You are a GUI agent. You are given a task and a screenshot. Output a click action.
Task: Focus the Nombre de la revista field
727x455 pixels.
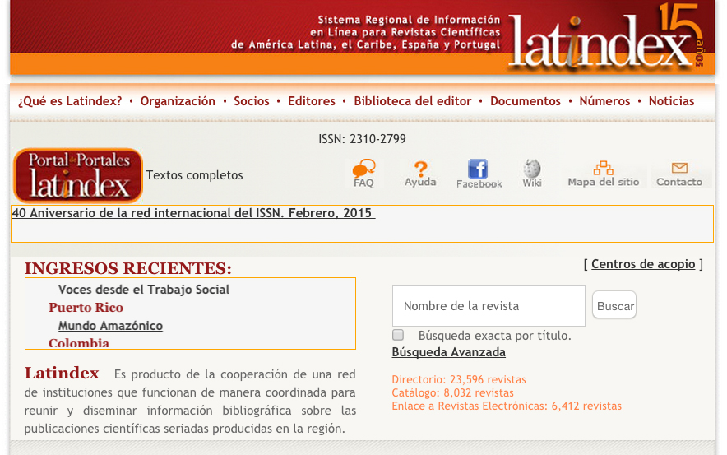[489, 305]
